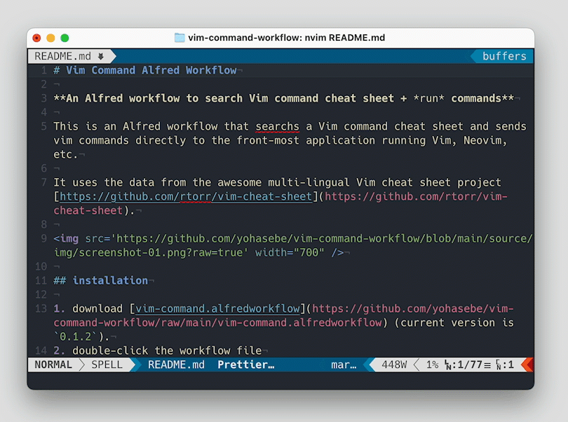This screenshot has width=568, height=422.
Task: Click the misspelled word 'searchs'
Action: pyautogui.click(x=277, y=126)
